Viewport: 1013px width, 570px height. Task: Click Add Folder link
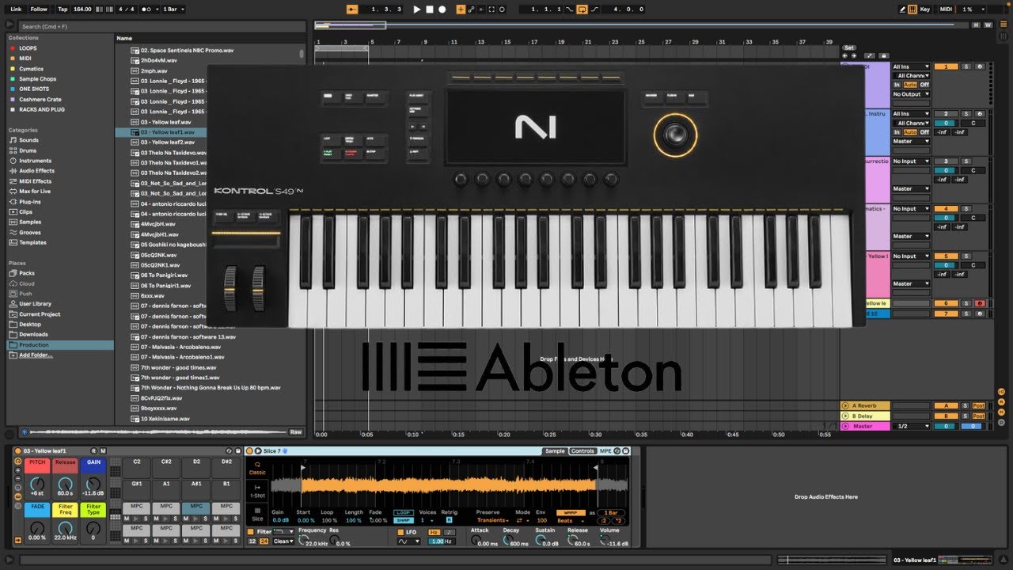point(36,355)
